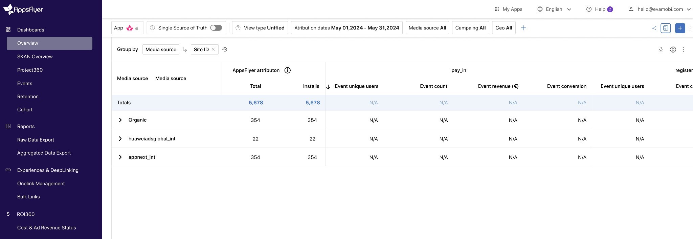Click the AppsFlyer logo
Viewport: 693px width, 239px height.
tap(23, 9)
